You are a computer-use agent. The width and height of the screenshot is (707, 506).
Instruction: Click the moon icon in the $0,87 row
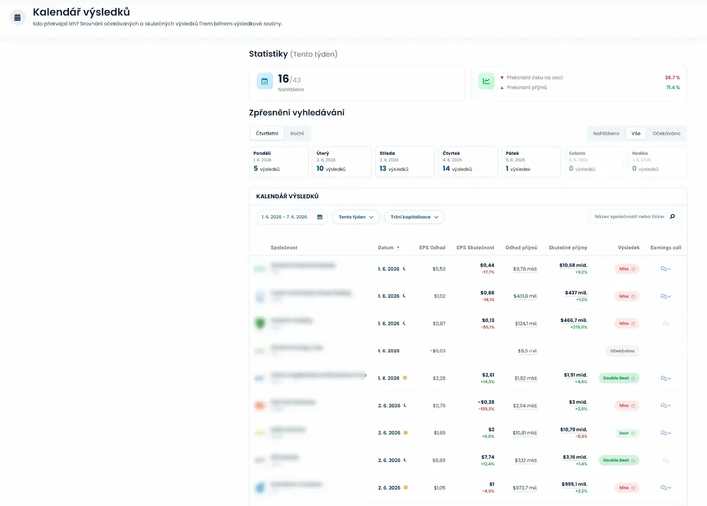click(x=405, y=324)
